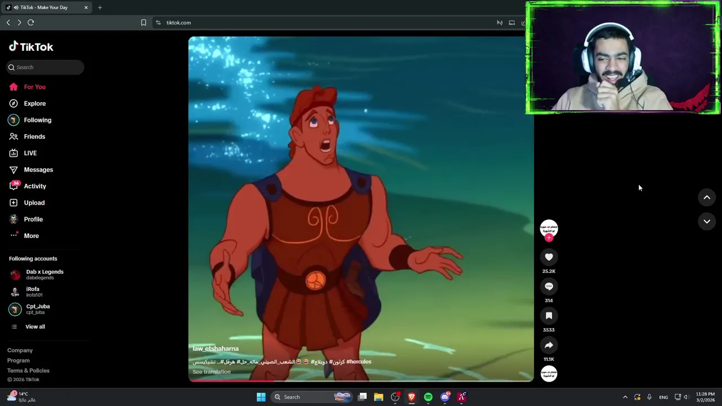Screen dimensions: 722x406
Task: Open File Explorer from the taskbar
Action: coord(378,397)
